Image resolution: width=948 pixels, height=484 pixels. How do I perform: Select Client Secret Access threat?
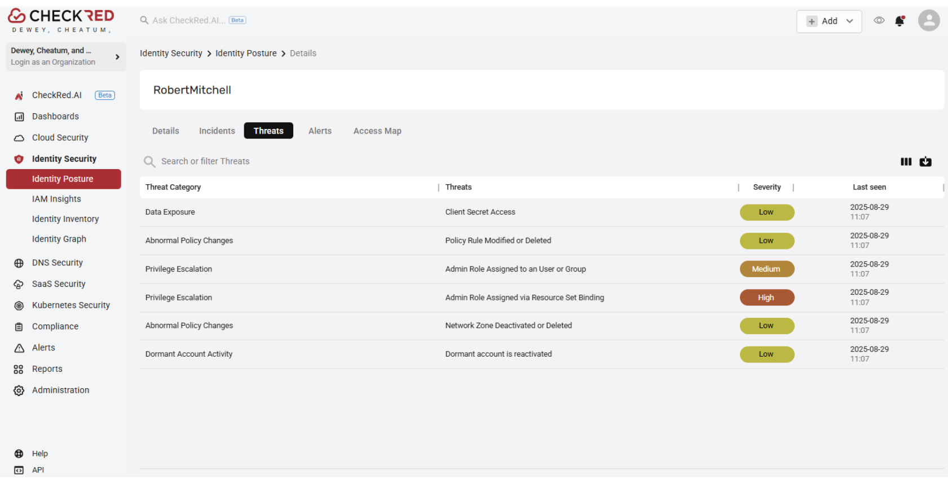pyautogui.click(x=480, y=212)
